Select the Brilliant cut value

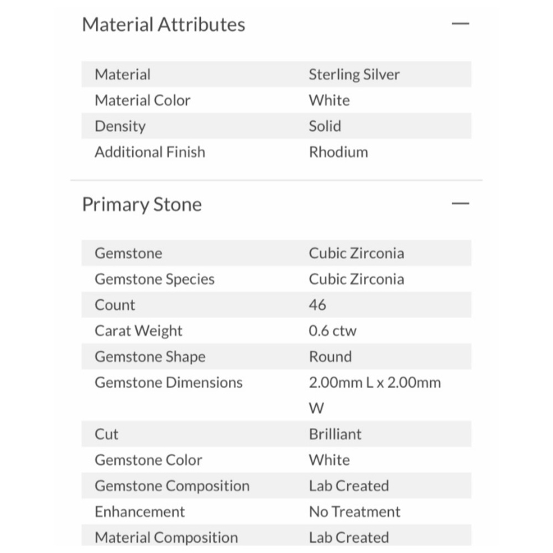(x=335, y=434)
